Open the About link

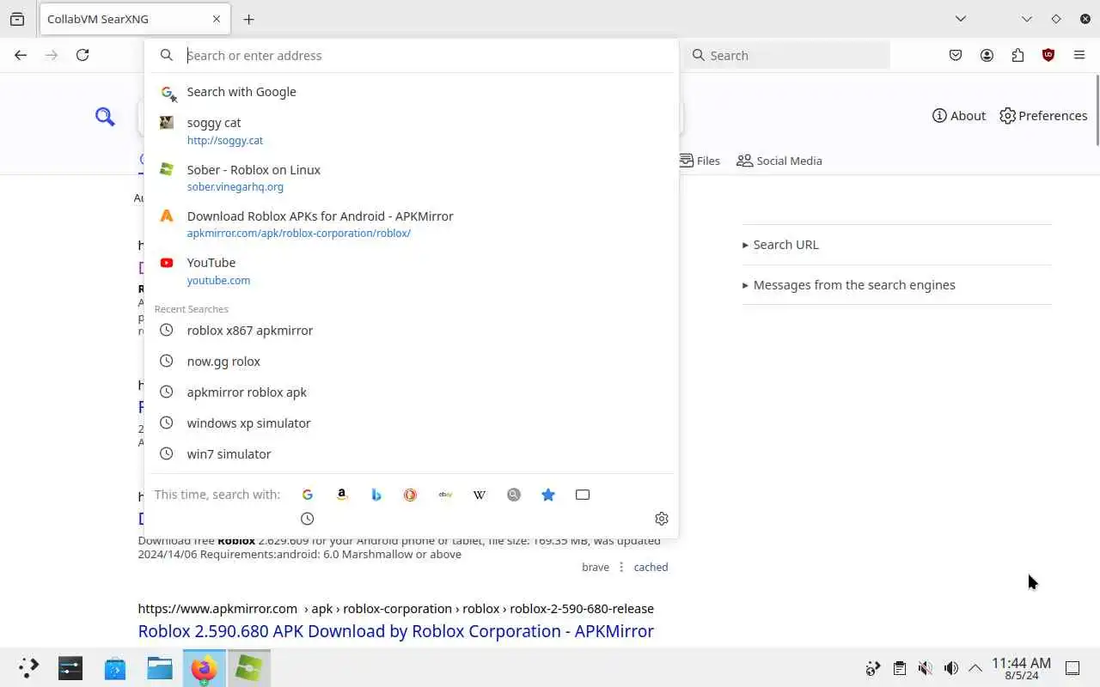(x=959, y=116)
